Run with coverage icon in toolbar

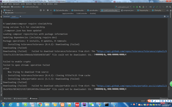tap(140, 7)
